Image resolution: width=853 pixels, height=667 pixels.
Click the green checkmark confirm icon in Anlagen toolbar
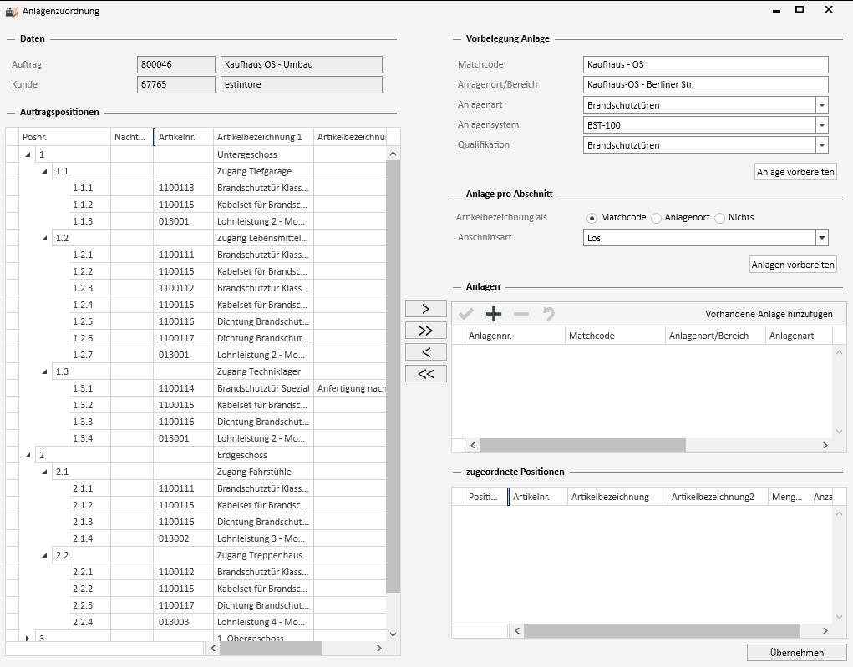[x=466, y=314]
